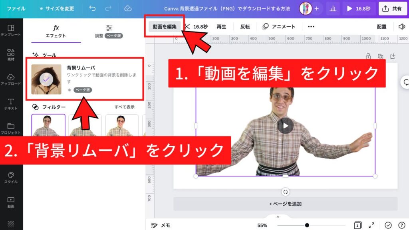Viewport: 409px width, 230px height.
Task: Add a new page with the page-plus icon
Action: tap(393, 56)
